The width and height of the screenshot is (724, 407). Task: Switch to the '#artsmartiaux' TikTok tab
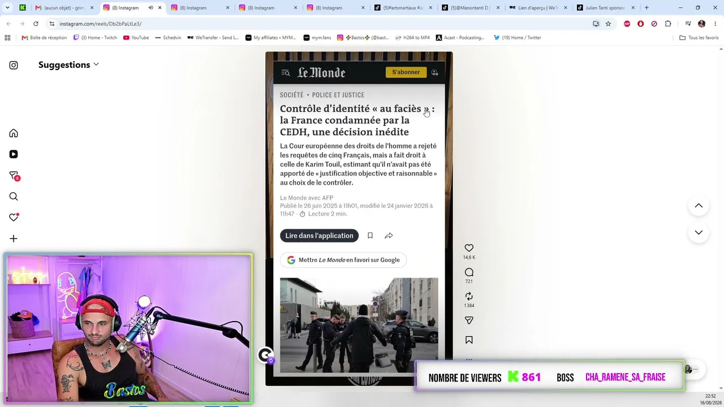pos(402,8)
